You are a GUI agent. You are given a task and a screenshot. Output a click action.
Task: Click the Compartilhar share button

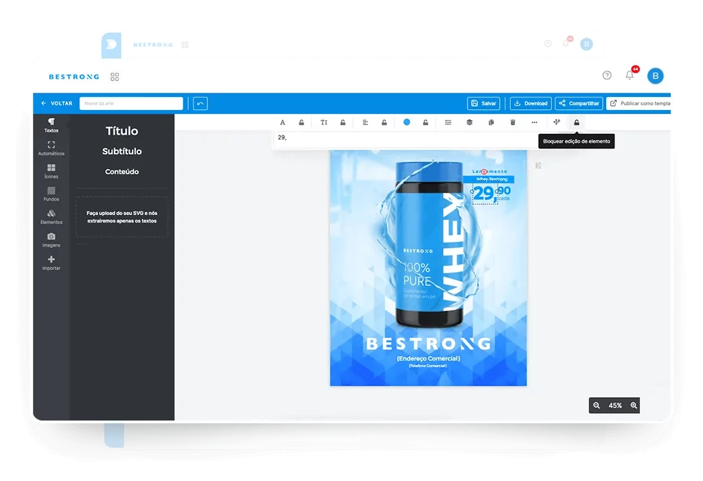pyautogui.click(x=579, y=103)
